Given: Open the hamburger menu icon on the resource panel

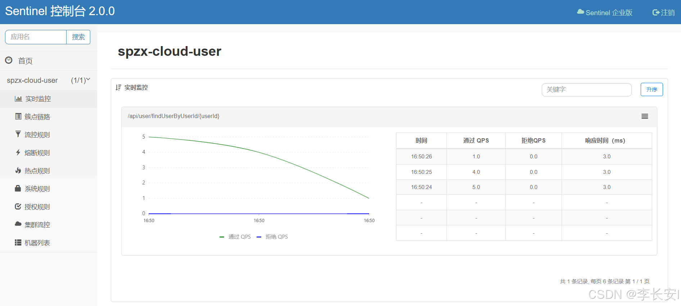Looking at the screenshot, I should click(645, 116).
